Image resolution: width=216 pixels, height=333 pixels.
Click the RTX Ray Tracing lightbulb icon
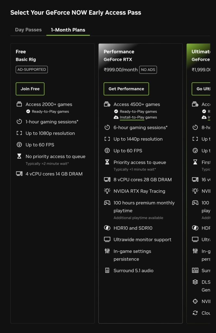click(x=107, y=191)
